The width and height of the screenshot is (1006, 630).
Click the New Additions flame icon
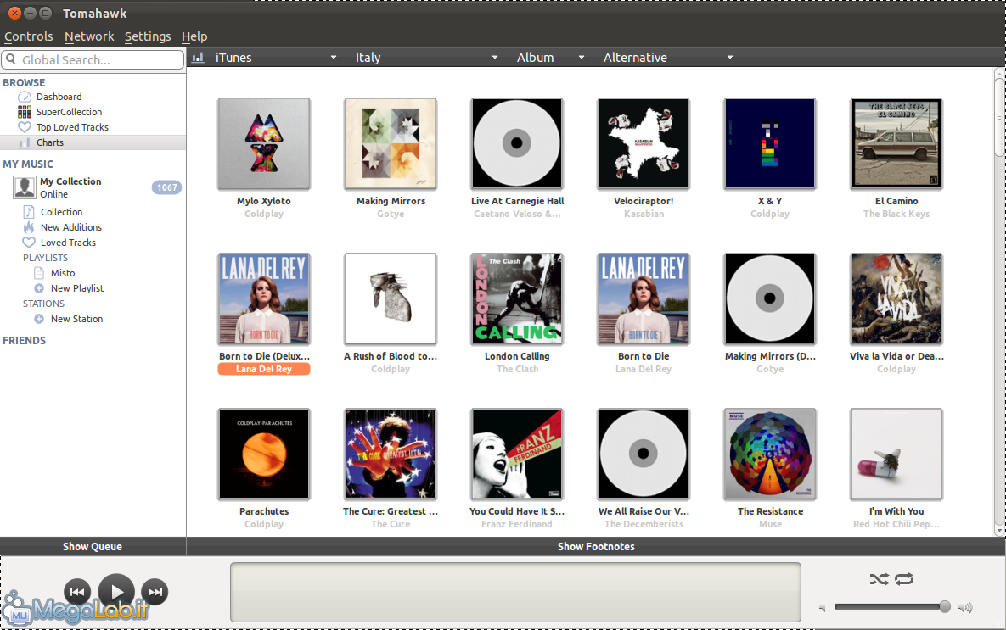29,227
